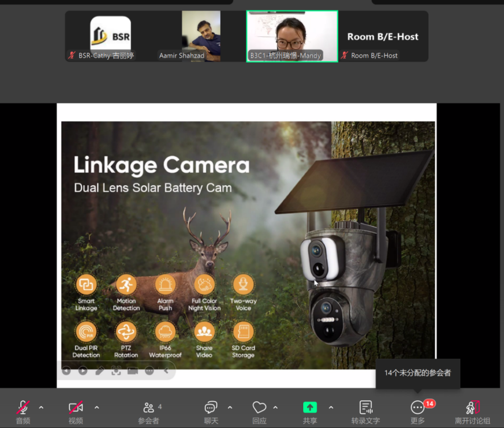Image resolution: width=504 pixels, height=428 pixels.
Task: Click the "14个未分配的参会者" tooltip
Action: [418, 373]
